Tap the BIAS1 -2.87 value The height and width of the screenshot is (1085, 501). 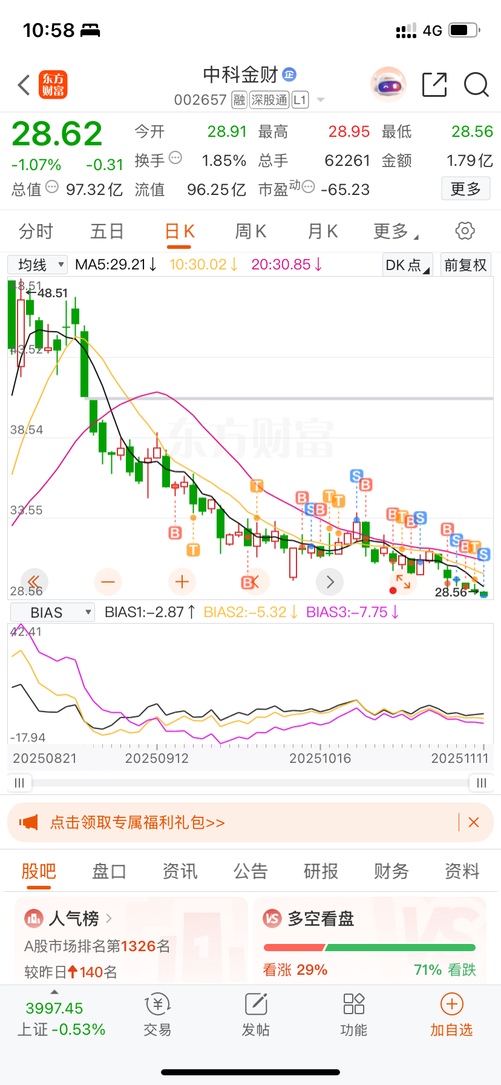click(150, 612)
